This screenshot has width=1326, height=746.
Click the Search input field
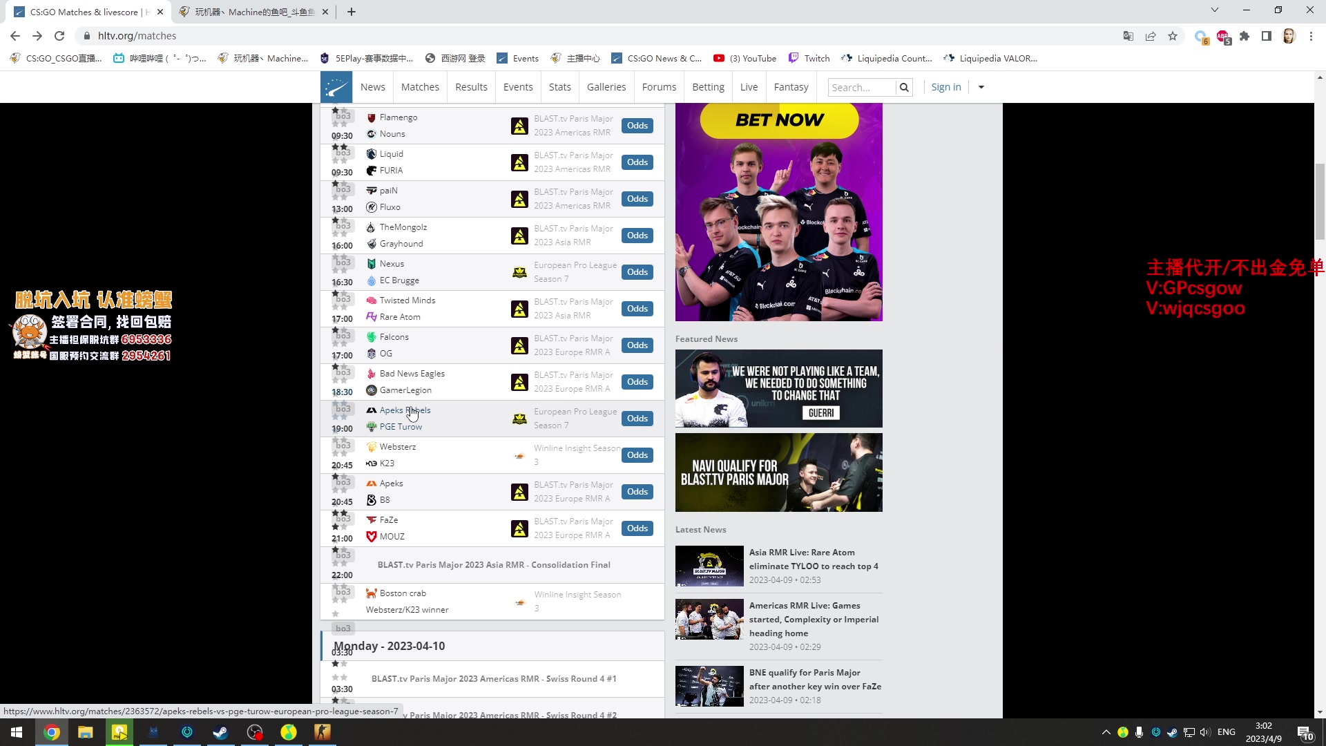pos(862,87)
